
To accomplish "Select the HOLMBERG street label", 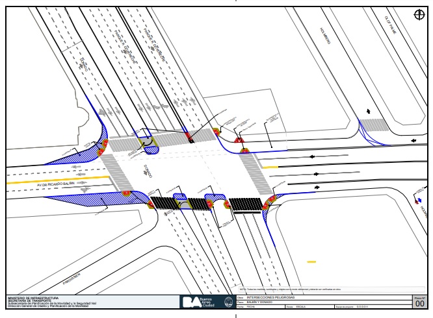I will point(326,36).
